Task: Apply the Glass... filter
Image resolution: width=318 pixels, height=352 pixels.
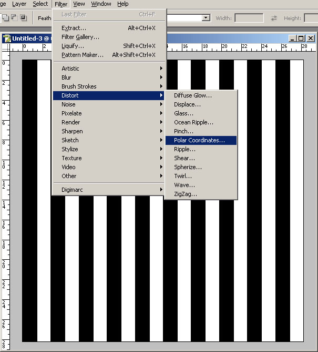Action: pyautogui.click(x=201, y=113)
